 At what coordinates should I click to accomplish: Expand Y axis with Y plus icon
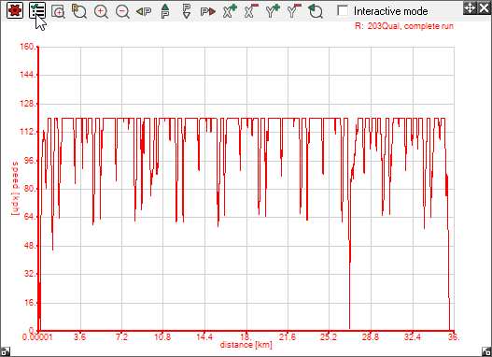[x=273, y=11]
